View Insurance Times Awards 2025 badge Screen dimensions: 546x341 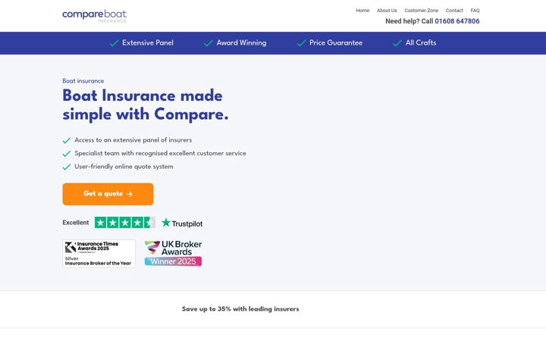tap(99, 254)
